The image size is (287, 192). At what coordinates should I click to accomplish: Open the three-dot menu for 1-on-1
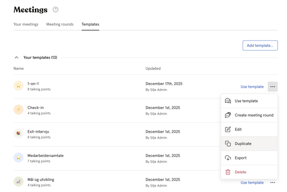273,87
